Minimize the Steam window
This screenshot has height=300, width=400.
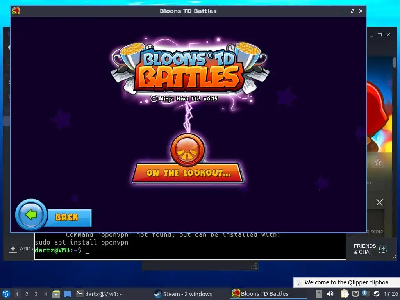point(371,35)
